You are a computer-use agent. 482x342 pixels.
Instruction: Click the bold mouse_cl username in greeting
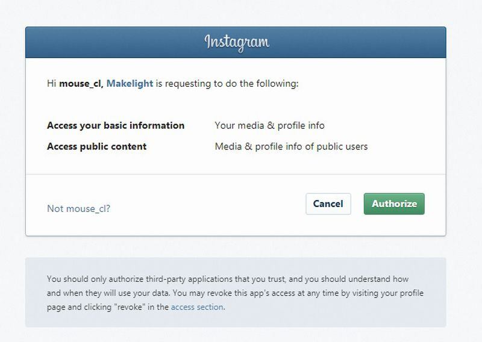click(81, 84)
